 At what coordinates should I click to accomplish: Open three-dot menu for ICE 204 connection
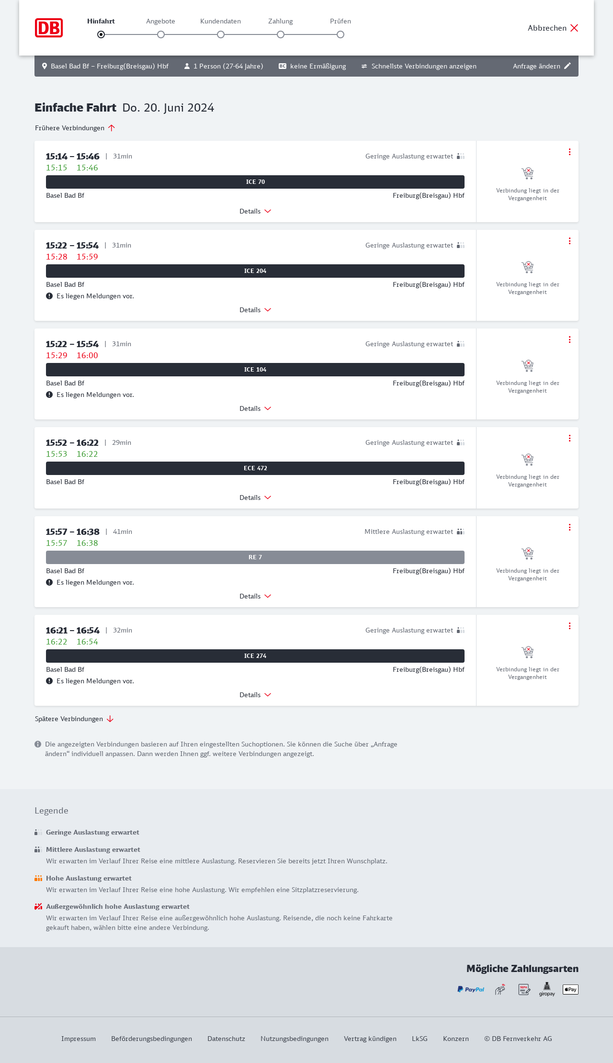(569, 241)
